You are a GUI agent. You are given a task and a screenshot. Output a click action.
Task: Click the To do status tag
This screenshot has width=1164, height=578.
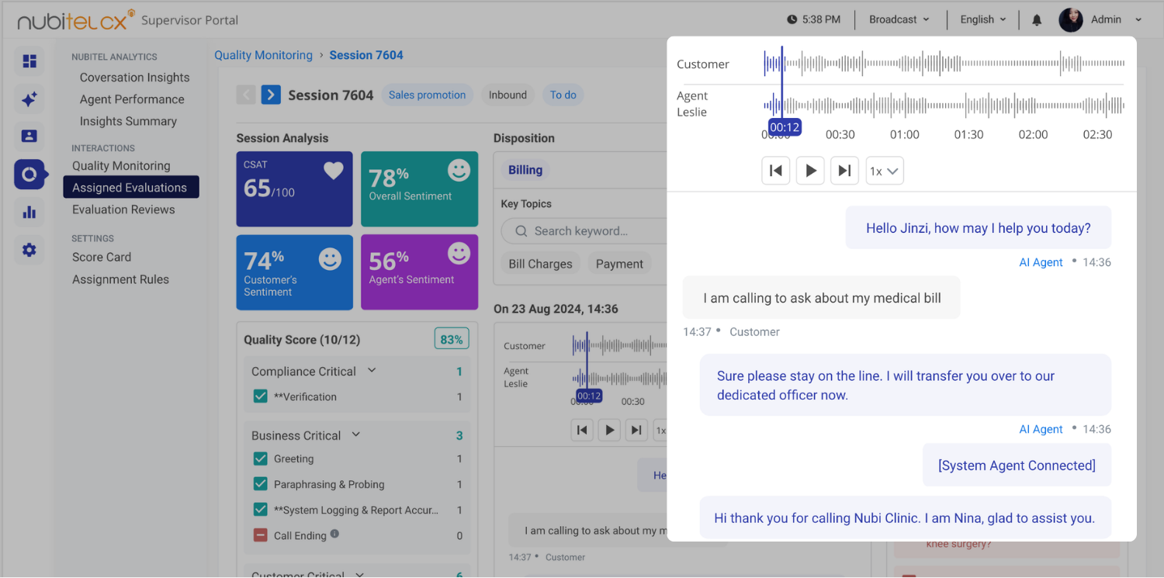click(563, 95)
